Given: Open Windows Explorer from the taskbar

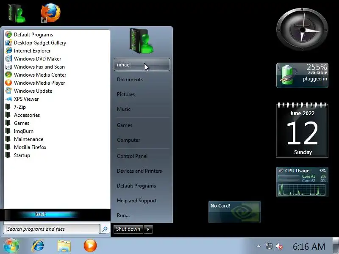Looking at the screenshot, I should [x=64, y=246].
